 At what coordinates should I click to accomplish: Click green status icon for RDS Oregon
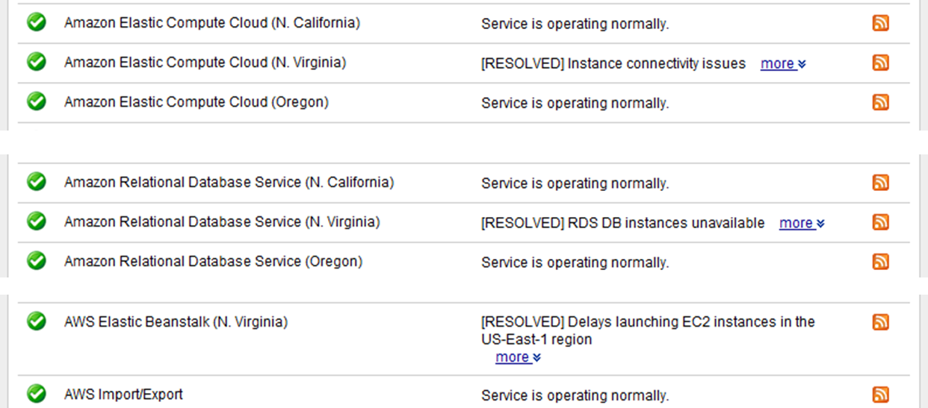coord(37,260)
